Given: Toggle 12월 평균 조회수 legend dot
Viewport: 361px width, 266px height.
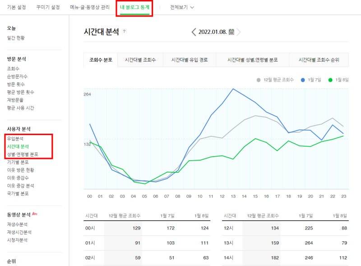Looking at the screenshot, I should pos(259,80).
